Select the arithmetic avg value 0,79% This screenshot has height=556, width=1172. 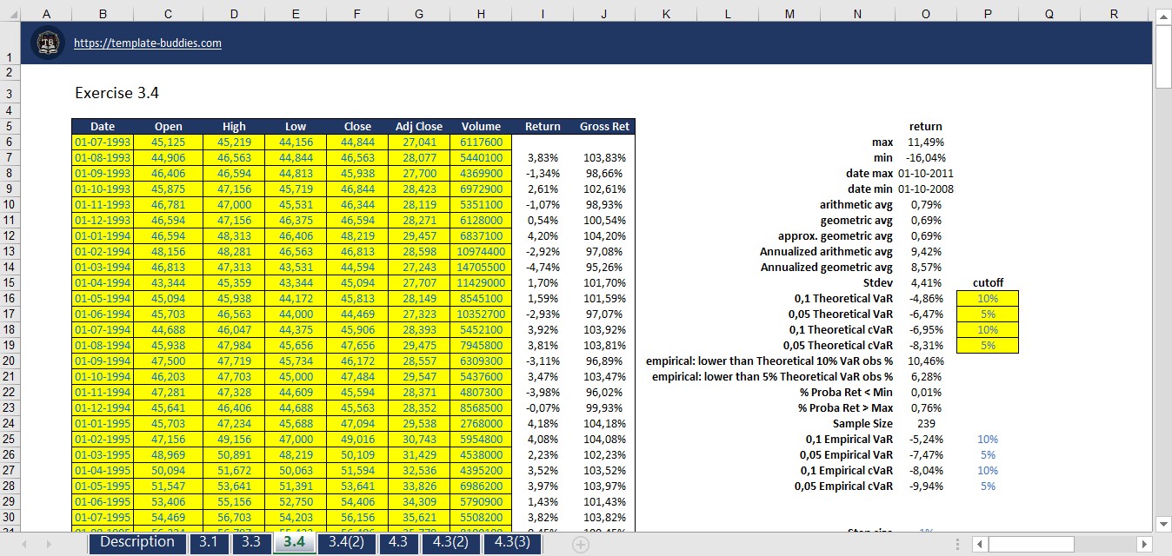[925, 204]
